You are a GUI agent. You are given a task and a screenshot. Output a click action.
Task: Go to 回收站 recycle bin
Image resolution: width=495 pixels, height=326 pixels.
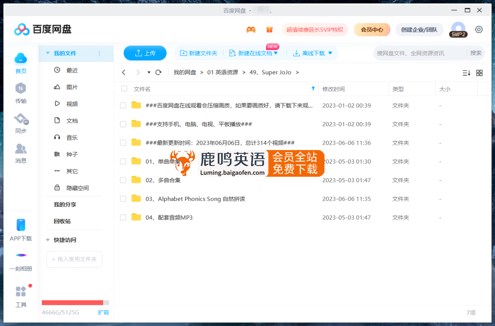(x=62, y=221)
